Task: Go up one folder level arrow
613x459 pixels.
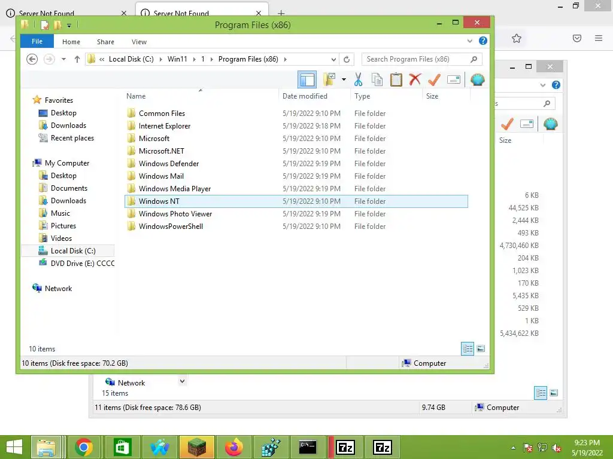Action: click(x=77, y=59)
